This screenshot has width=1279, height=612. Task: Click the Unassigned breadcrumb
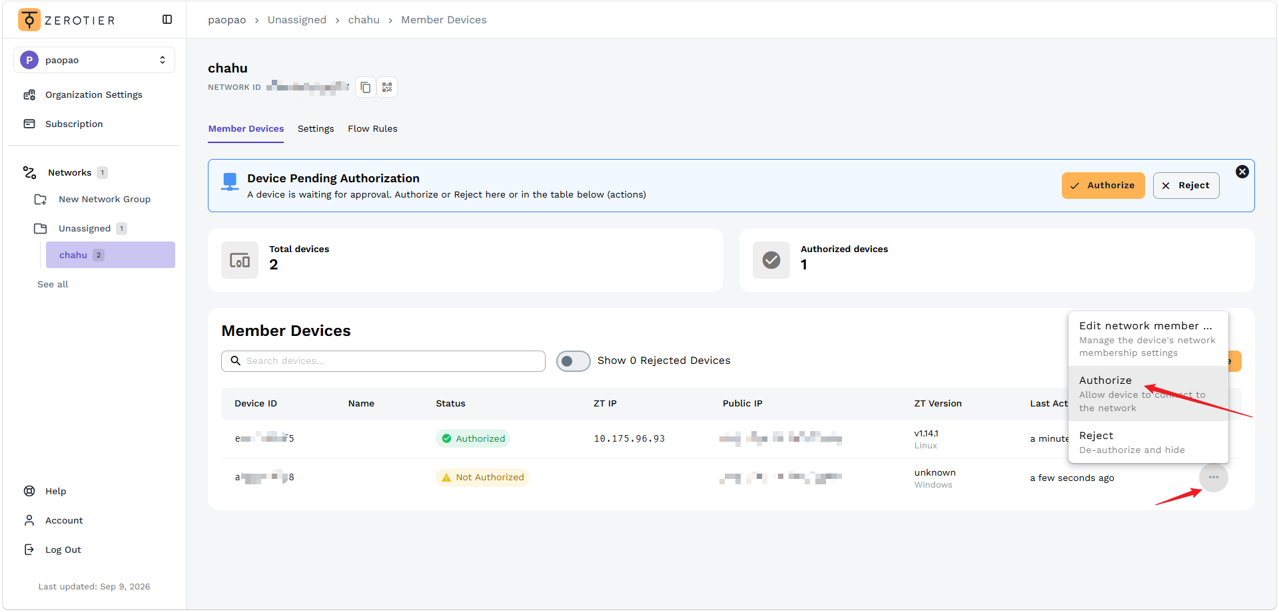pyautogui.click(x=297, y=20)
